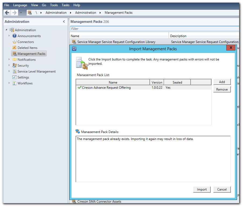Expand the Announcements tree node
Image resolution: width=244 pixels, height=208 pixels.
point(9,36)
